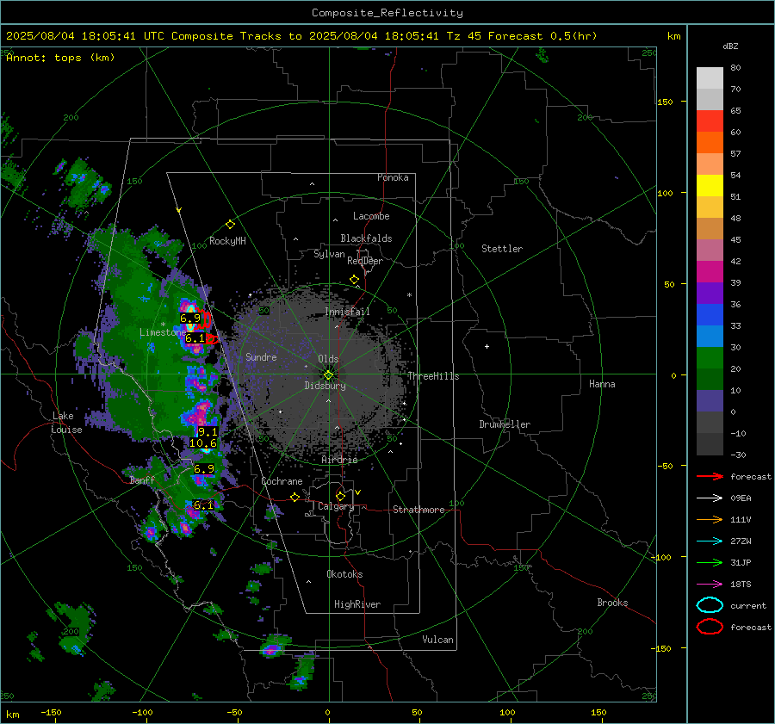Select the blue 36 dBZ color swatch
The height and width of the screenshot is (724, 775).
tap(710, 314)
